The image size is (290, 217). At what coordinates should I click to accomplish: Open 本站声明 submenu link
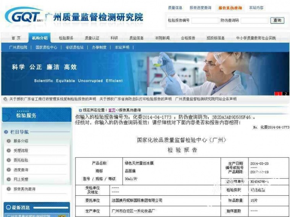point(122,47)
